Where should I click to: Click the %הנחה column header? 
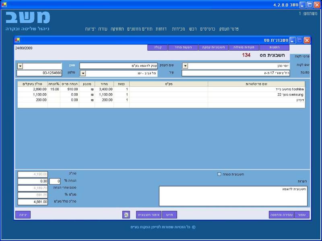tap(54, 84)
